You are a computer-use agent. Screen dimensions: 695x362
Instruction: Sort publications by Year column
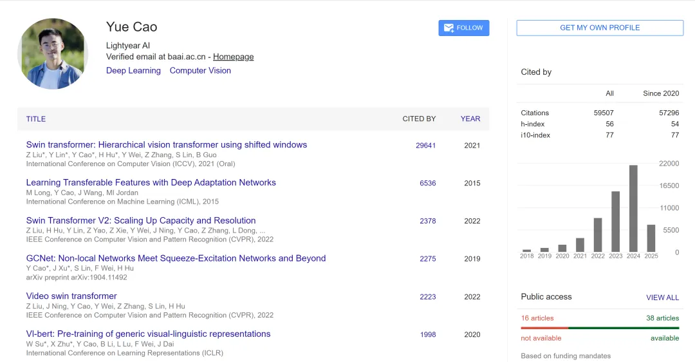tap(470, 119)
